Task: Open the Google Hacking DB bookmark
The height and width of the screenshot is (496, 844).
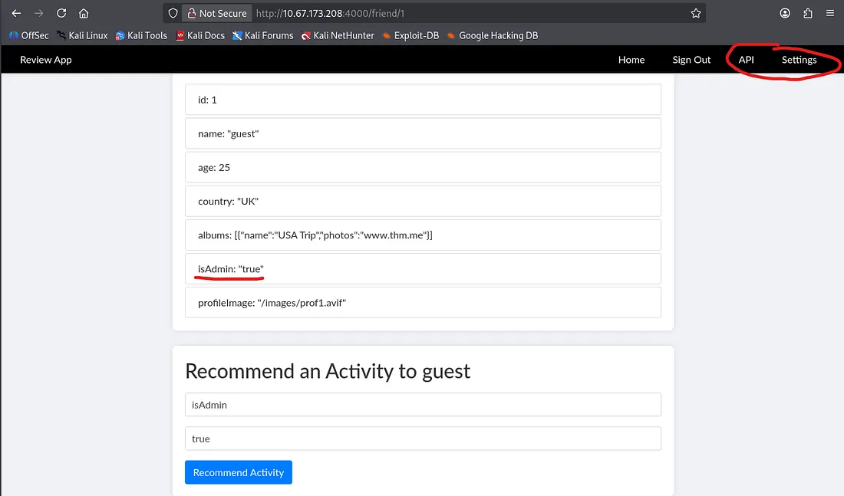Action: pos(492,35)
